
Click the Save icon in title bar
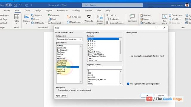(15, 5)
